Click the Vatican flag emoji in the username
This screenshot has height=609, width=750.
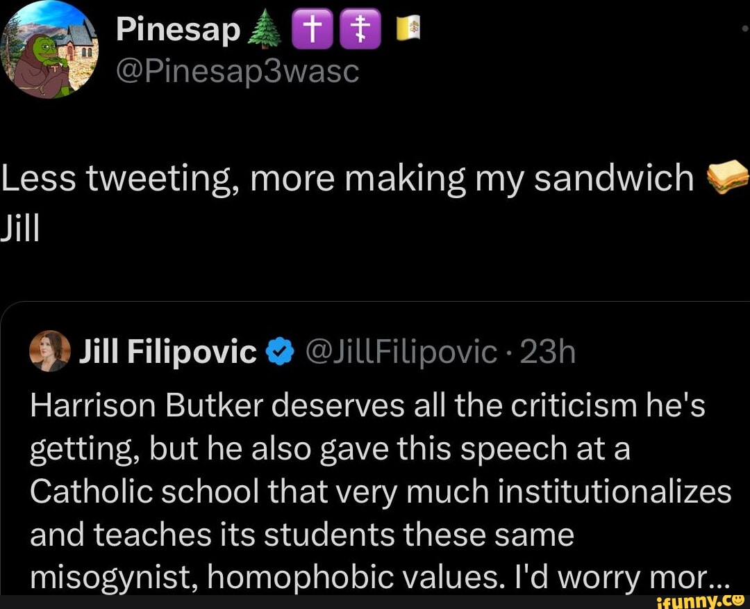(x=407, y=28)
